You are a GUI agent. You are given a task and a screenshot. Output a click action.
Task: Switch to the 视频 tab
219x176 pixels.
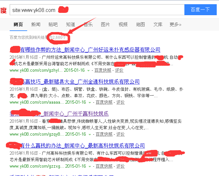(123, 25)
